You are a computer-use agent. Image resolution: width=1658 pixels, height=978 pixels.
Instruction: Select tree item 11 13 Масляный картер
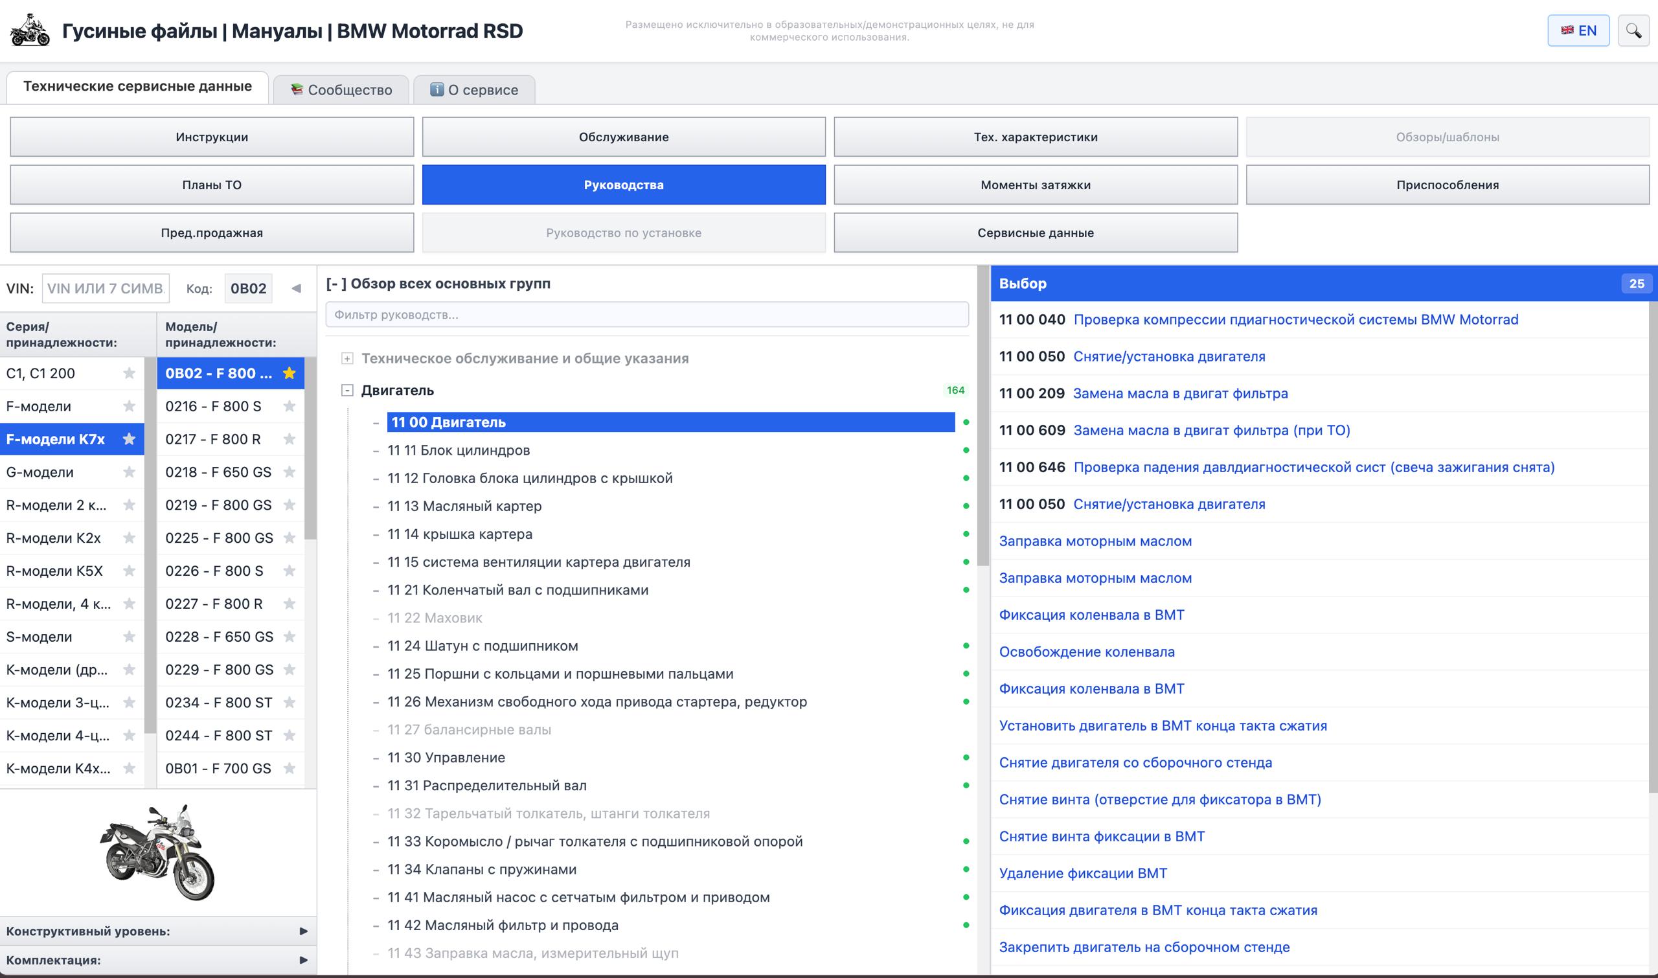click(464, 506)
